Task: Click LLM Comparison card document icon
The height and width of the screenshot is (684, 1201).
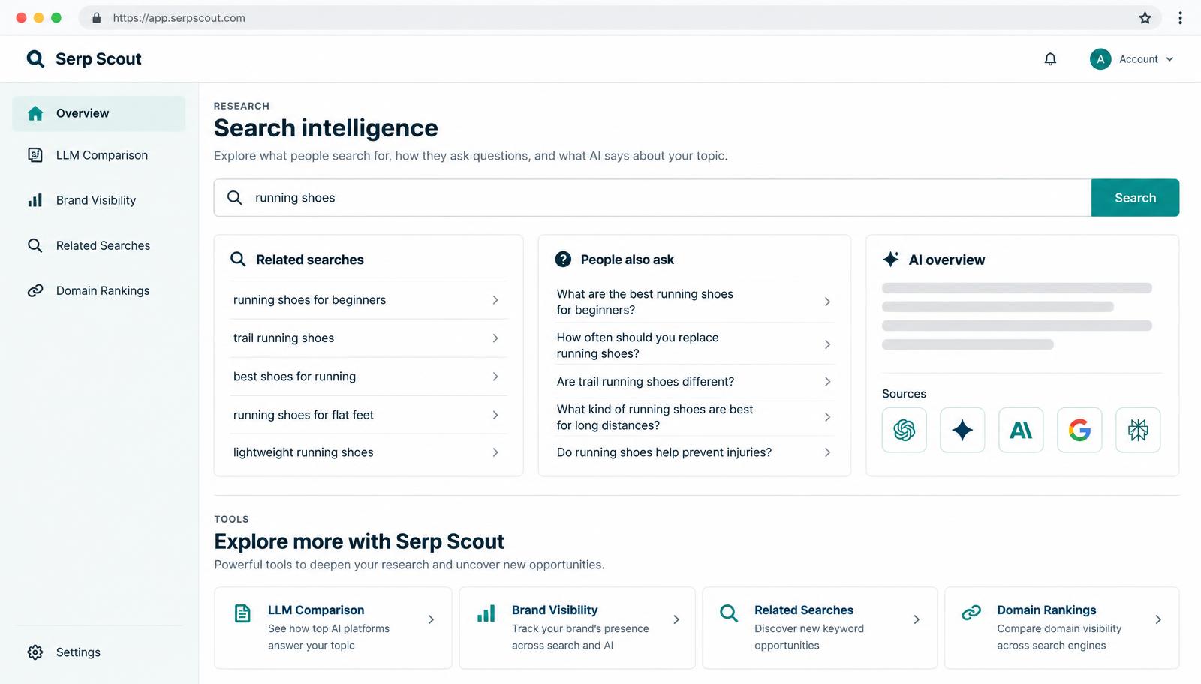Action: [x=242, y=613]
